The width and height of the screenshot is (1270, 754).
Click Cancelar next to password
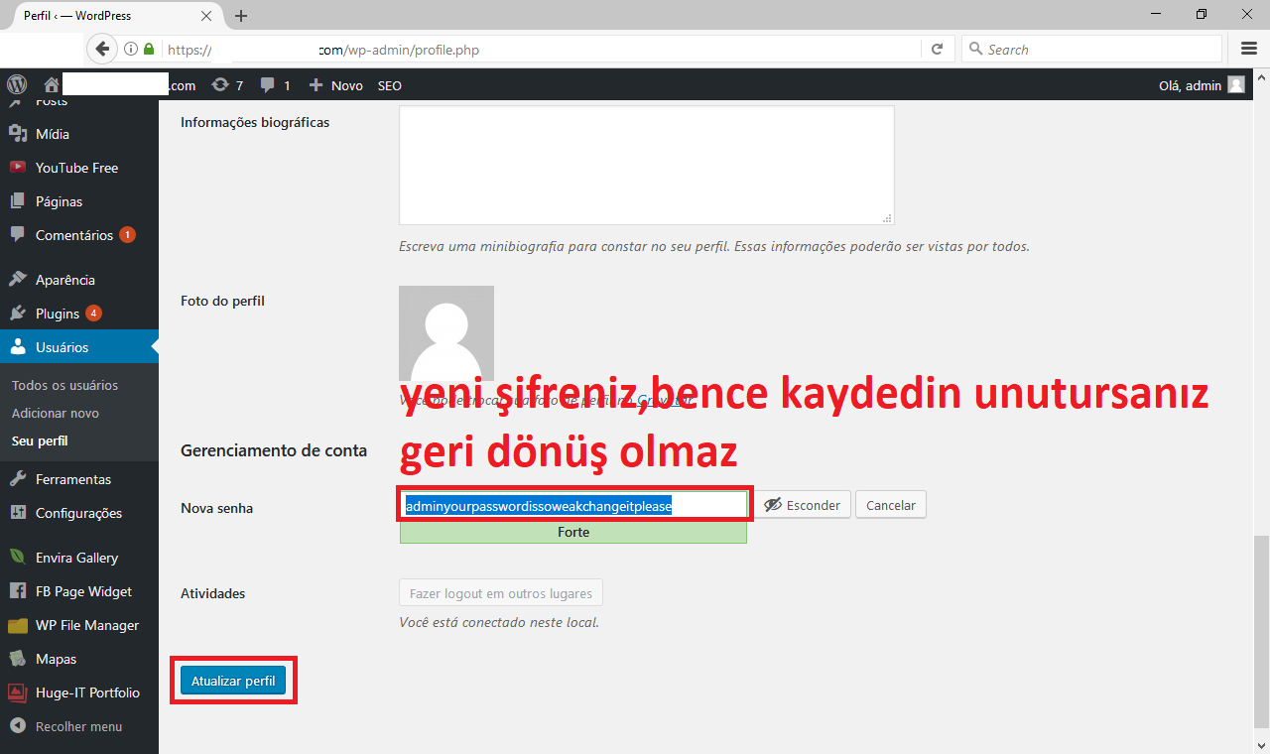click(891, 505)
